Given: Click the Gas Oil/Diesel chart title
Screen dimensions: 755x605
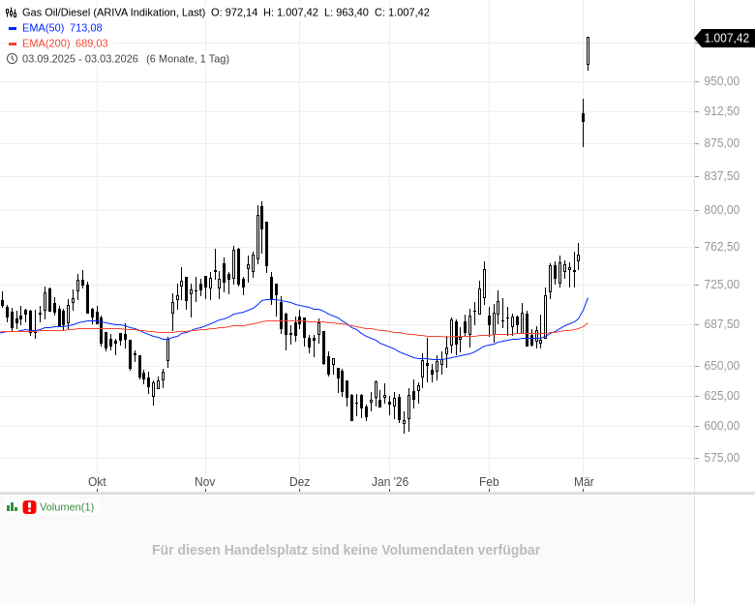Looking at the screenshot, I should point(113,13).
